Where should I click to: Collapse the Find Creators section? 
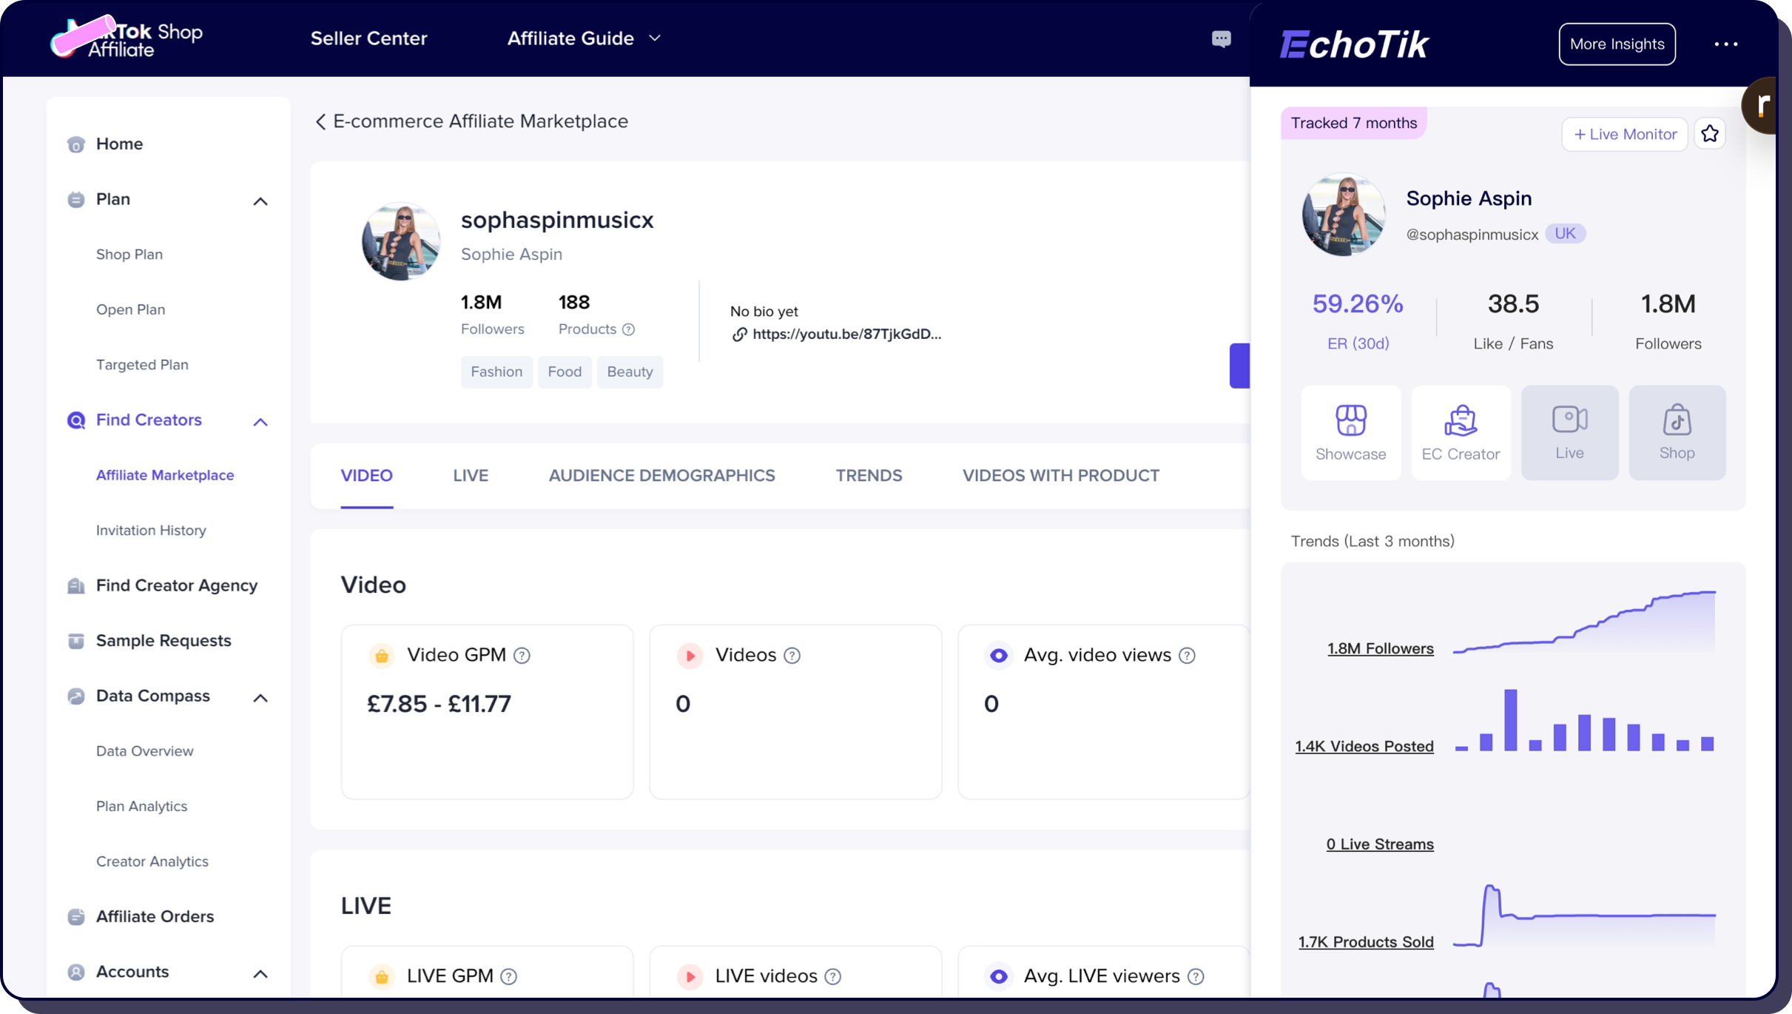point(260,421)
